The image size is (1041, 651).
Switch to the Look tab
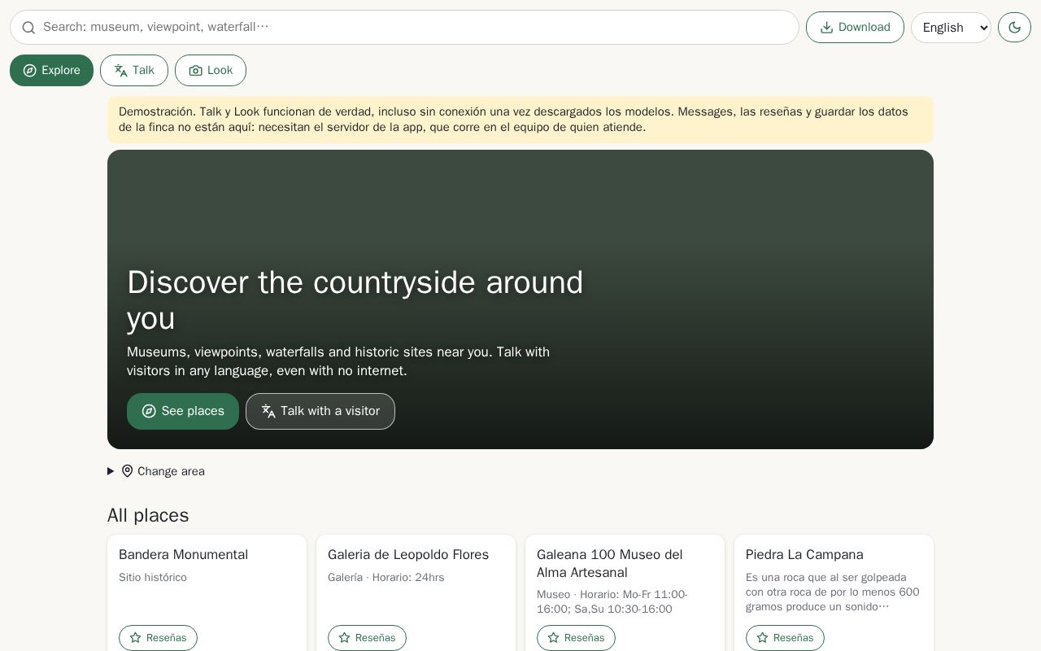click(211, 70)
